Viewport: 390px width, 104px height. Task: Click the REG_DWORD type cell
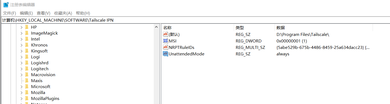click(x=248, y=41)
